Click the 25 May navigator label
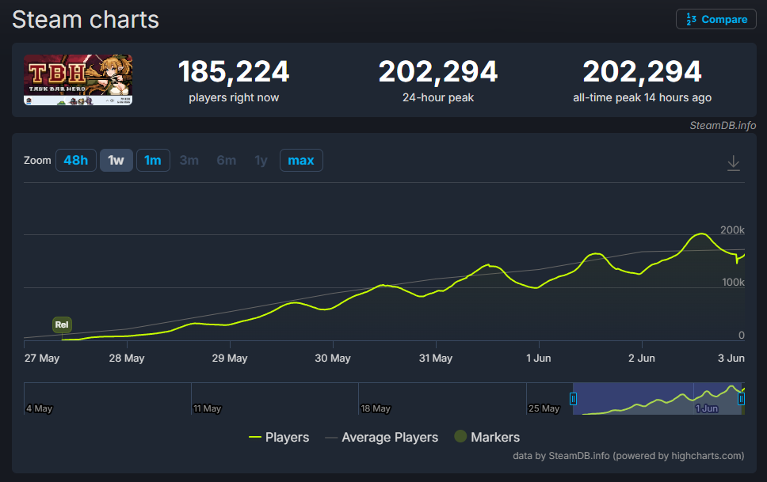This screenshot has width=767, height=482. [x=544, y=408]
